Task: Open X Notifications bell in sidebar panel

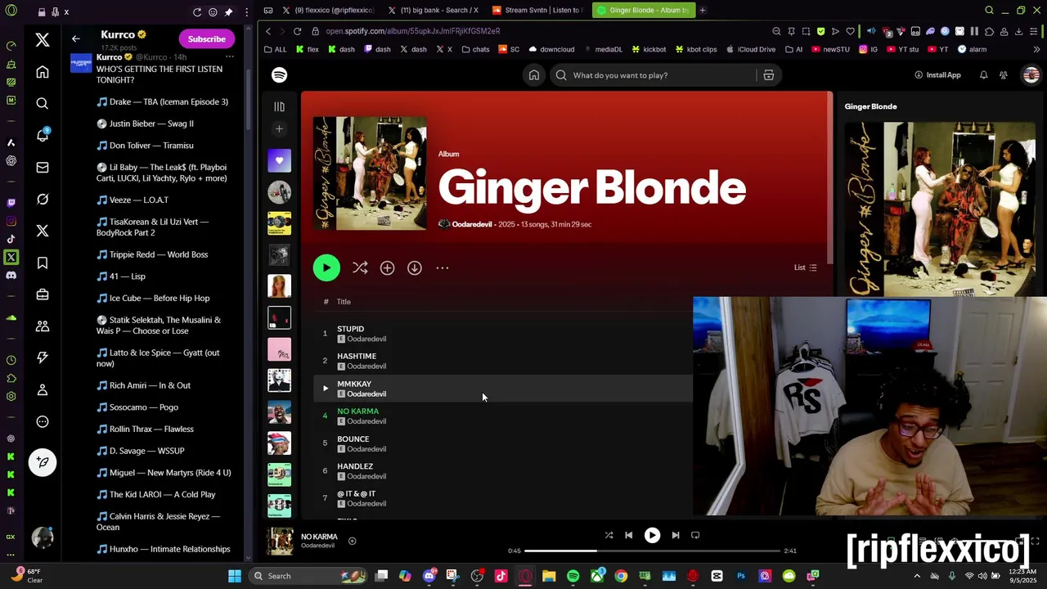Action: click(43, 135)
